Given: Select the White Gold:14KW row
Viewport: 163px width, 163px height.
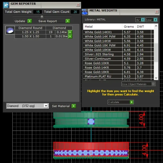Looking at the screenshot, I should 118,41.
